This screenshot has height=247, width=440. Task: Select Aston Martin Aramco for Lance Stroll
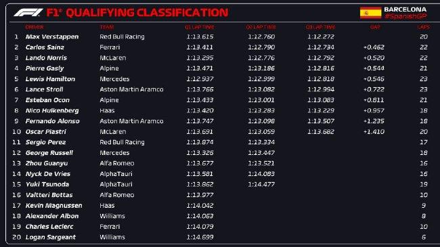point(131,89)
